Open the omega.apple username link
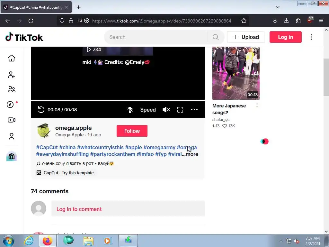 pyautogui.click(x=74, y=128)
